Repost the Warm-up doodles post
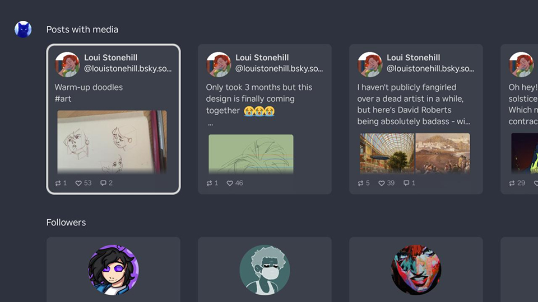The image size is (538, 302). click(x=61, y=183)
